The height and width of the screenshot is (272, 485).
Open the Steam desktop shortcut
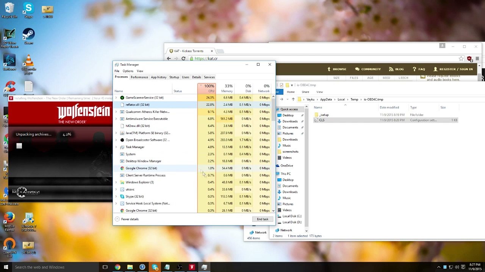28,37
